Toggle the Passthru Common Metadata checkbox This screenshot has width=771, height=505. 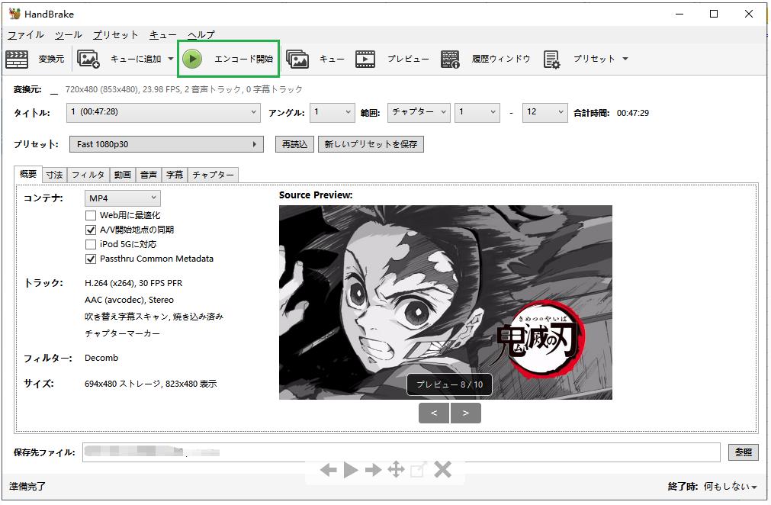[x=91, y=259]
